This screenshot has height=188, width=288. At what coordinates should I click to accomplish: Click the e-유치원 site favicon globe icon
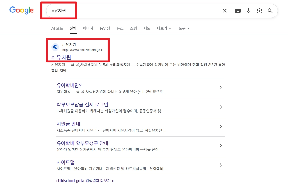point(55,47)
